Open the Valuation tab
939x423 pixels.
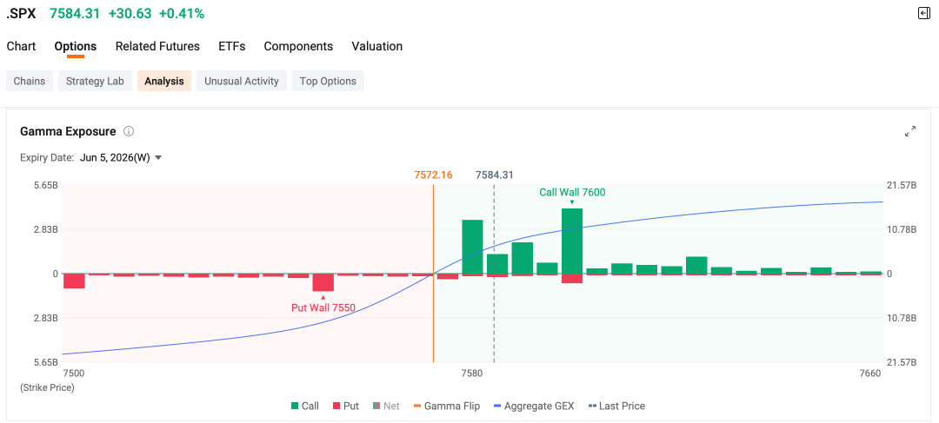pyautogui.click(x=376, y=46)
